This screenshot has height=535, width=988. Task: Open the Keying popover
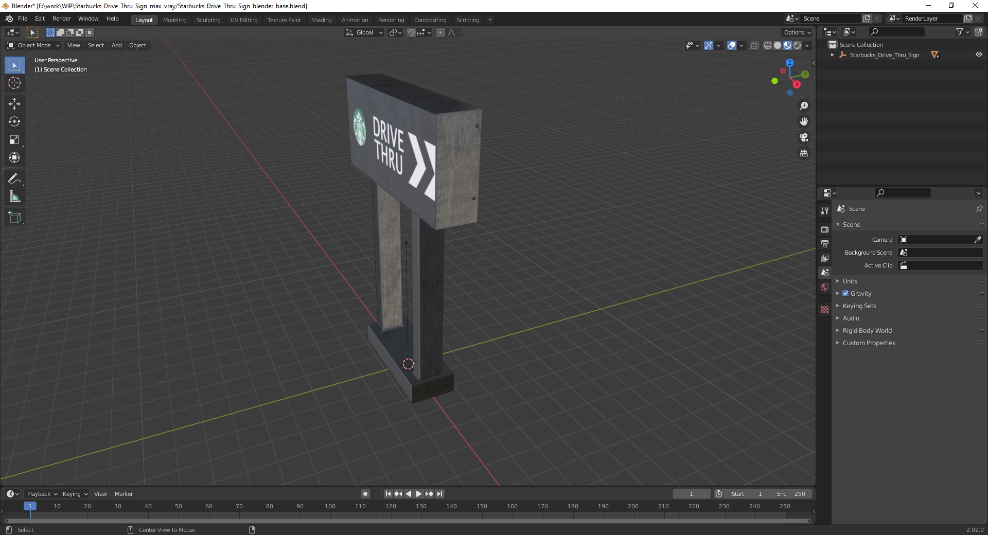pos(75,494)
